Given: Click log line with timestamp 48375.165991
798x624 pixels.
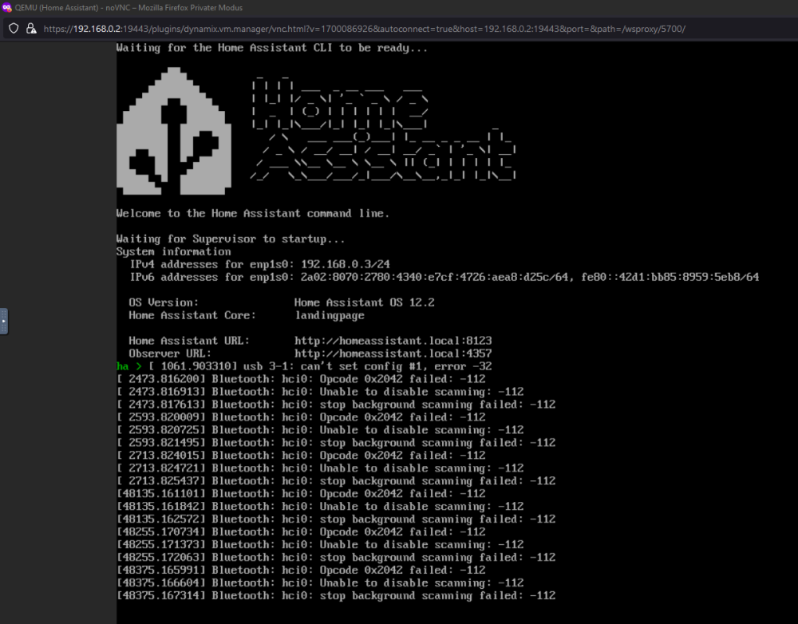Looking at the screenshot, I should coord(301,570).
